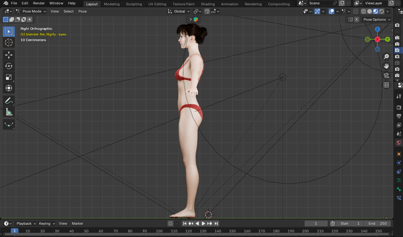Open the timeline editor type dropdown
Screen dimensions: 403x237
[8, 224]
